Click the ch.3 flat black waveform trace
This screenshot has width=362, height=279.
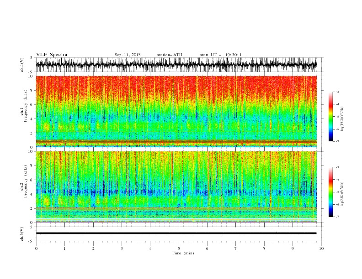[176, 233]
